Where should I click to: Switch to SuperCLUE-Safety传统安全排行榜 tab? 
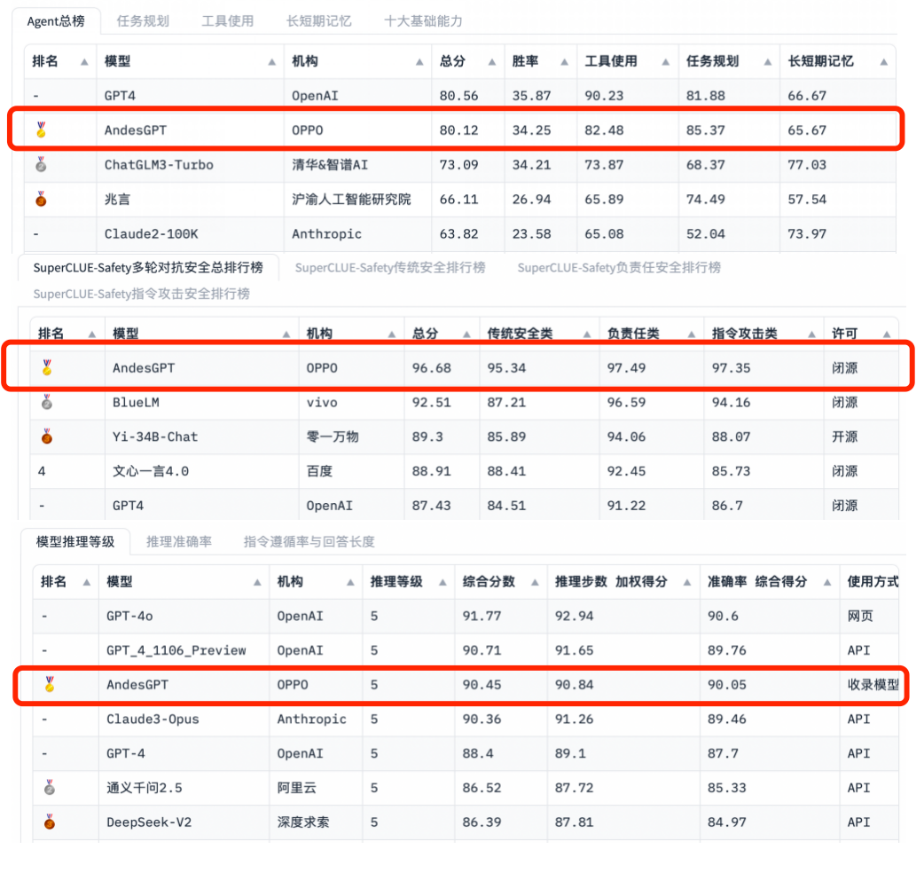click(390, 268)
